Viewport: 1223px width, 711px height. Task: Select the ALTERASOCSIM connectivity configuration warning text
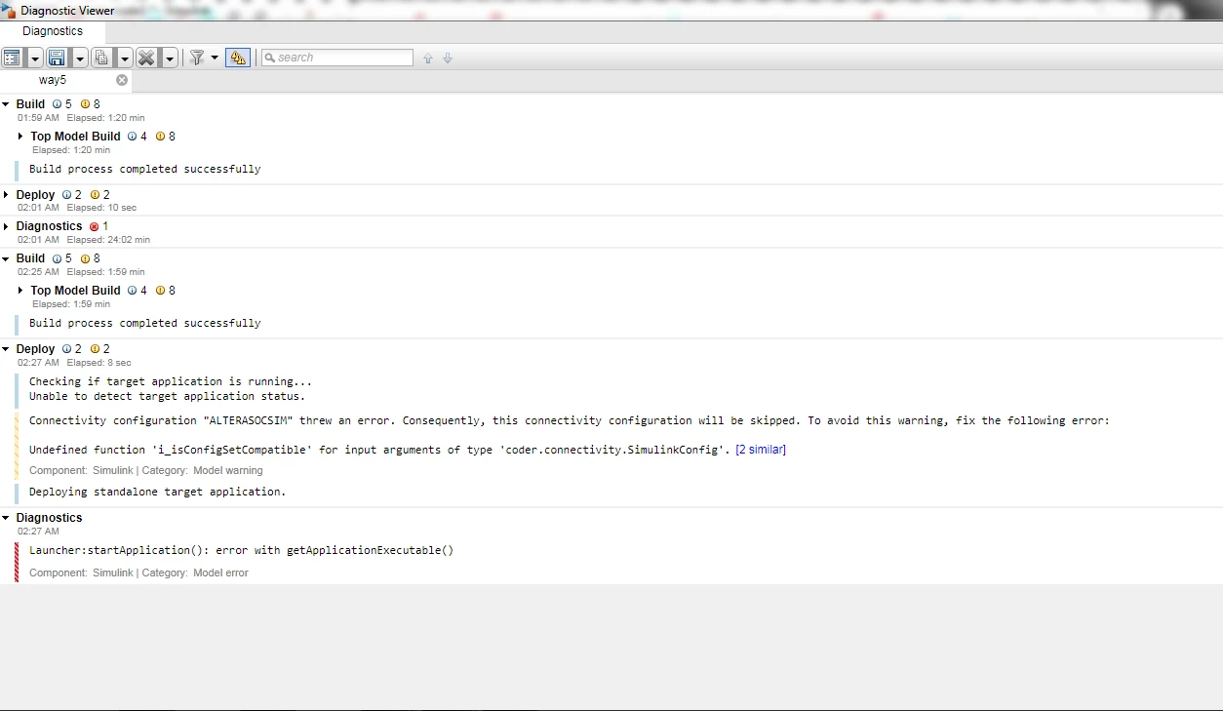click(x=570, y=421)
